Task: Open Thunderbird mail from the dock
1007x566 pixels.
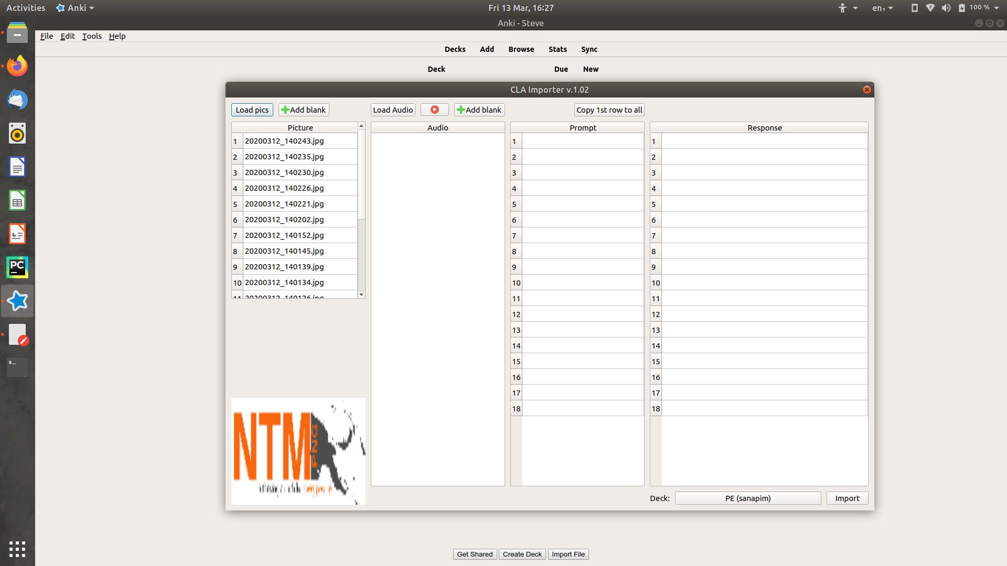Action: tap(17, 100)
